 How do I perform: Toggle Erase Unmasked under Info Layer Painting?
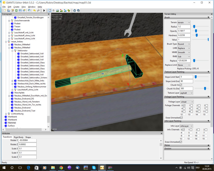[x=181, y=142]
